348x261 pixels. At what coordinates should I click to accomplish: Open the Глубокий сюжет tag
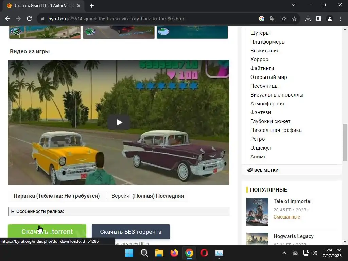click(270, 121)
